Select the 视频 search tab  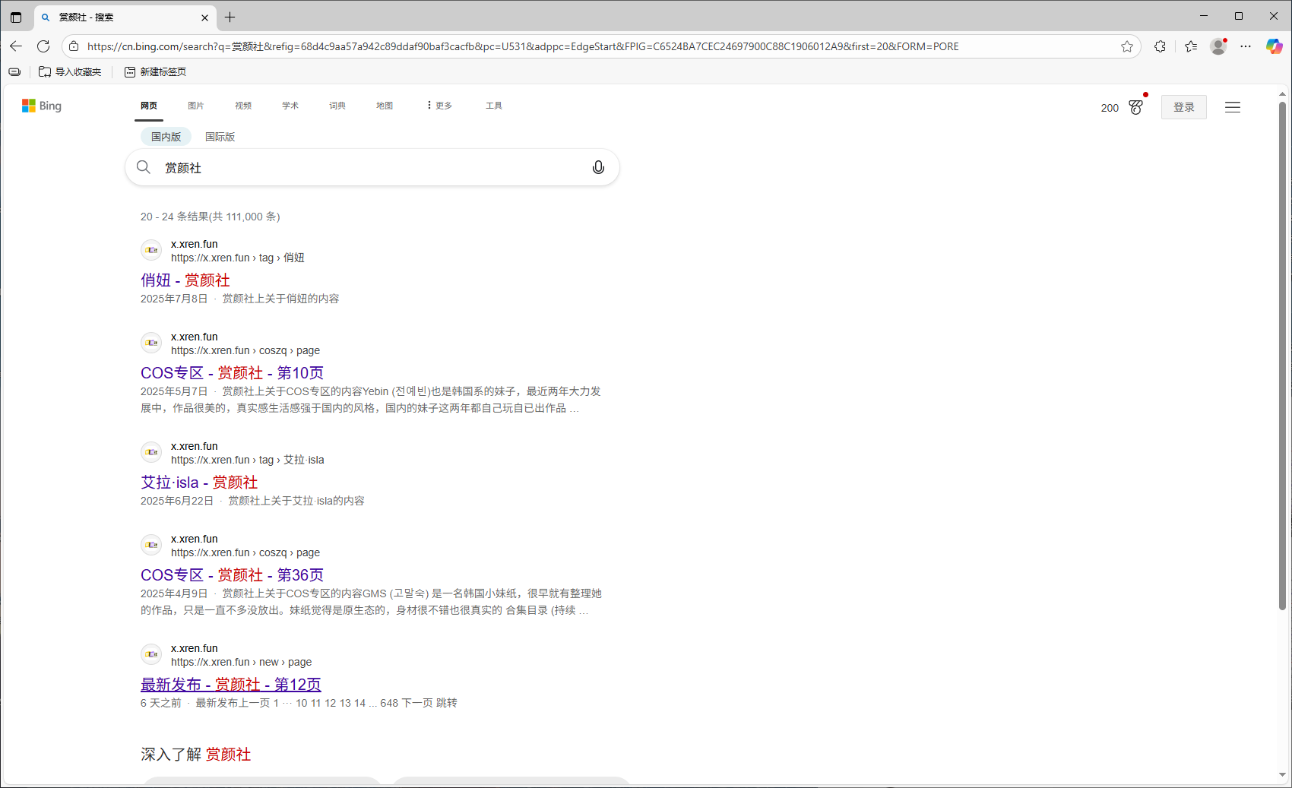pos(243,106)
